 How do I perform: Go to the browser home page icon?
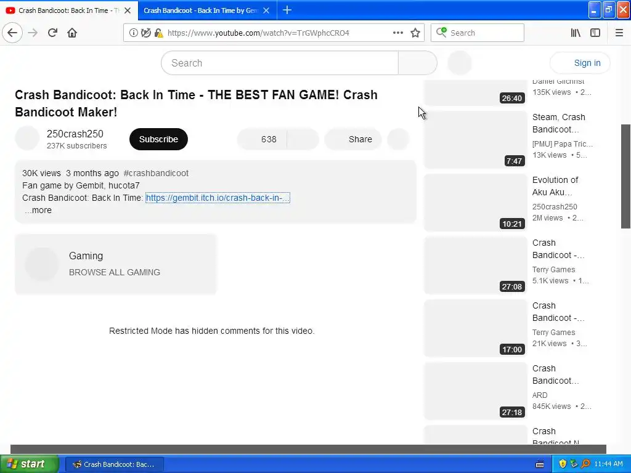[72, 33]
